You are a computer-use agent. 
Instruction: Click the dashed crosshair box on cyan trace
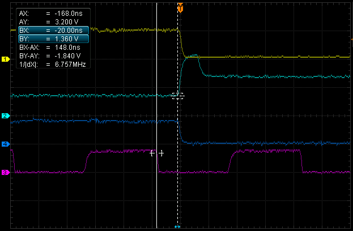tap(177, 96)
